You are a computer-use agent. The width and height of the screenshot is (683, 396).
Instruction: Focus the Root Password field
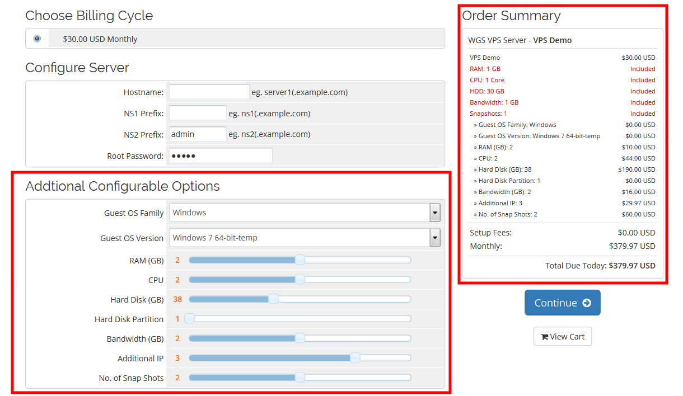tap(221, 155)
